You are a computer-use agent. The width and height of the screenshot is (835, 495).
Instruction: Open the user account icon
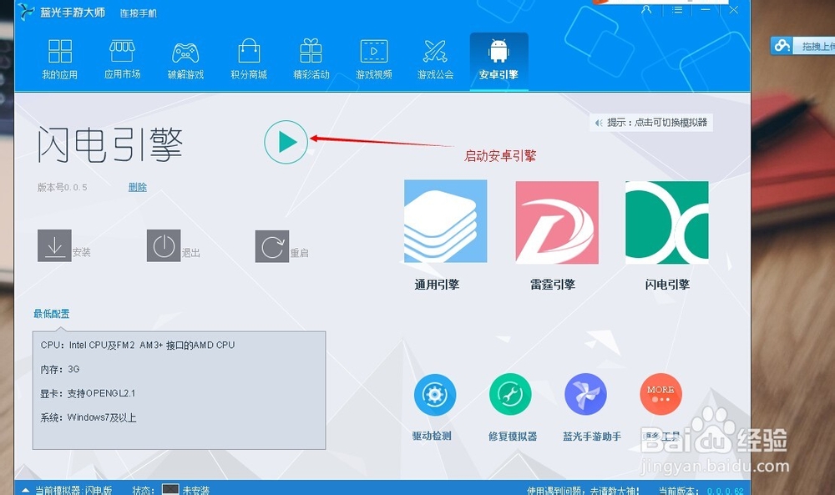pyautogui.click(x=646, y=9)
